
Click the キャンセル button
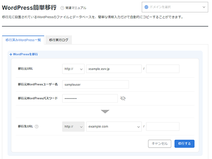[x=159, y=144]
